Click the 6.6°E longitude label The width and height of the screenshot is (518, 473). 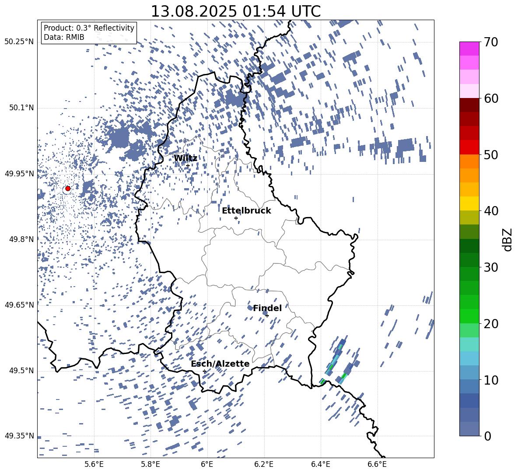click(377, 464)
